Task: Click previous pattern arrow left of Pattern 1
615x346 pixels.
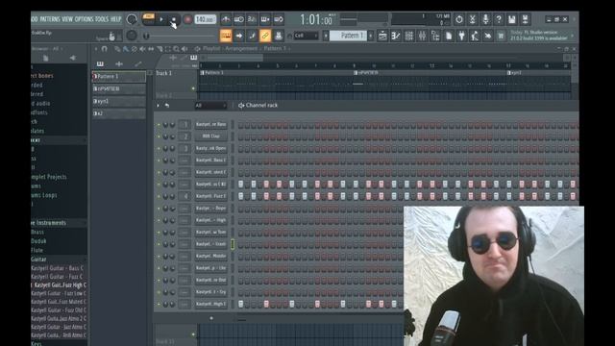Action: (326, 36)
